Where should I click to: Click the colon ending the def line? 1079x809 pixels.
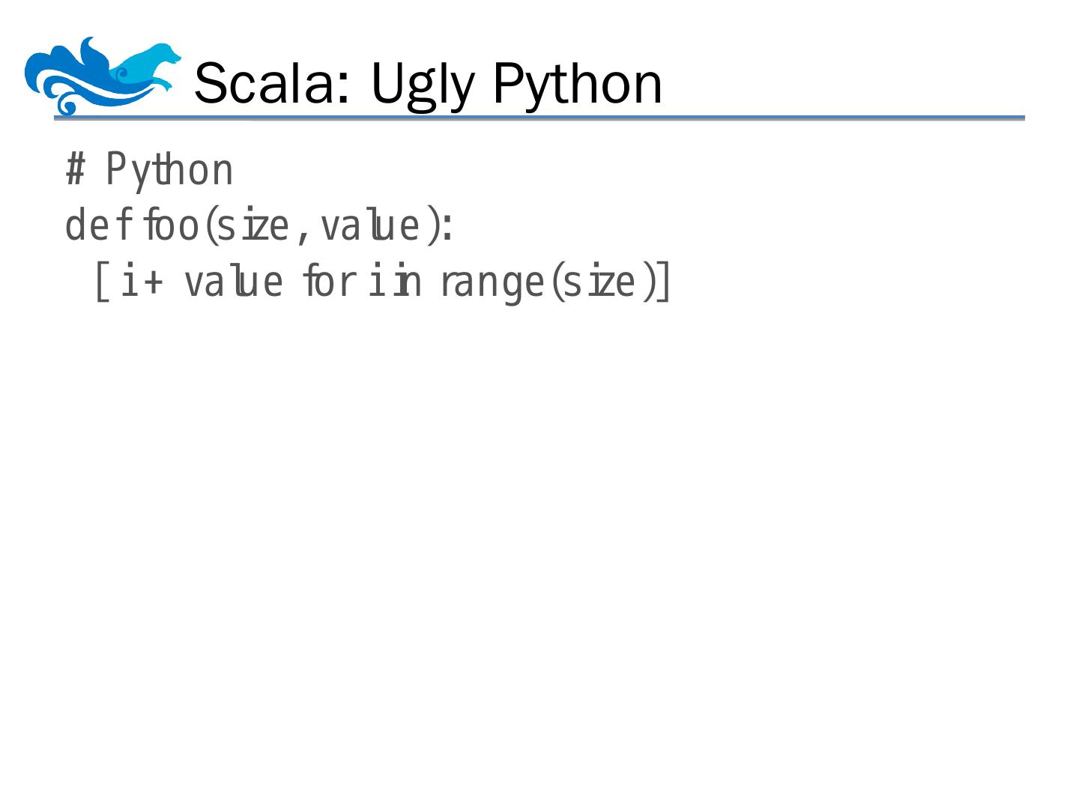447,227
